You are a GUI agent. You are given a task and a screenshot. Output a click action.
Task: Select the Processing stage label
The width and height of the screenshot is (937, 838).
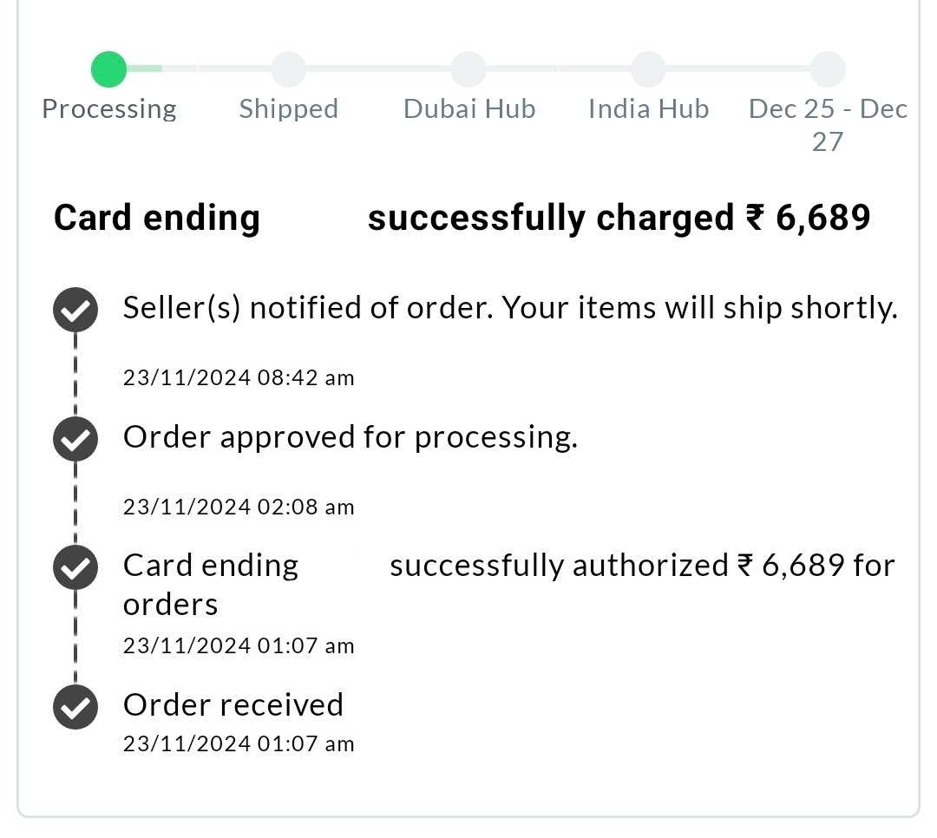click(109, 109)
